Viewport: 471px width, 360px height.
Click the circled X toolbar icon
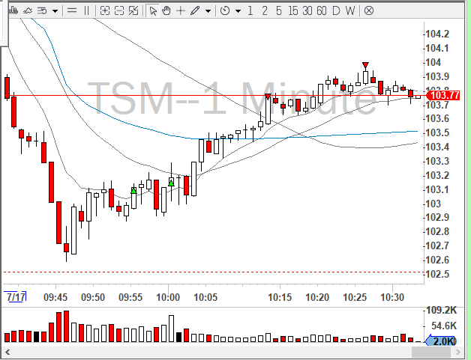[x=369, y=11]
